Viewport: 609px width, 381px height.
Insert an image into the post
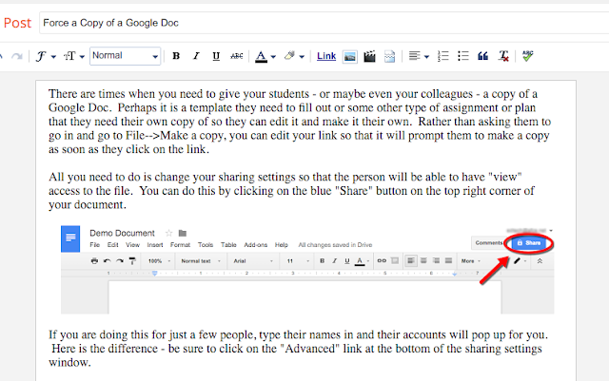tap(349, 57)
